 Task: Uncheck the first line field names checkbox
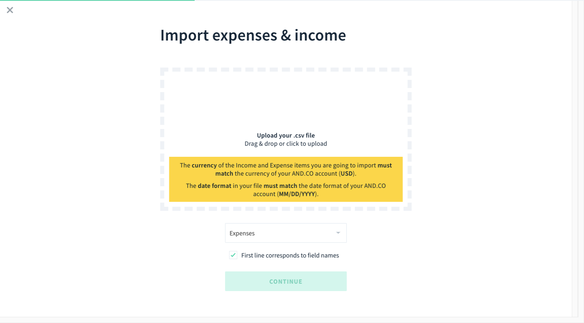(x=233, y=255)
